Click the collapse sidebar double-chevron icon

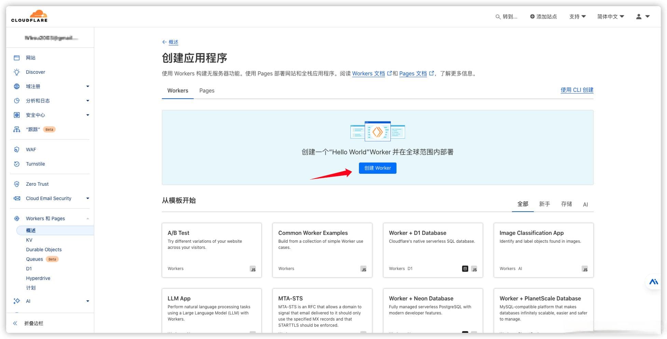15,323
